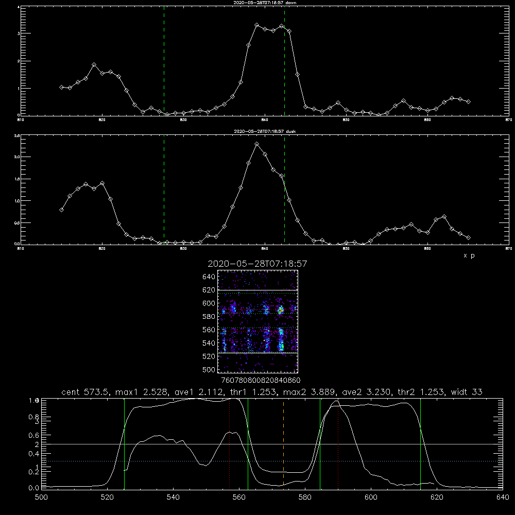Click the first red dotted line in bottom plot
Viewport: 515px width, 515px height.
click(230, 443)
